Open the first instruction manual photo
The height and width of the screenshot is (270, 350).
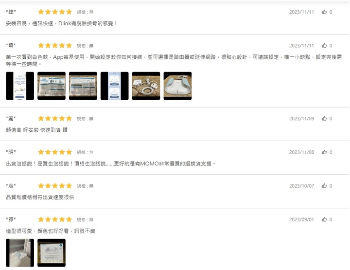(x=52, y=86)
